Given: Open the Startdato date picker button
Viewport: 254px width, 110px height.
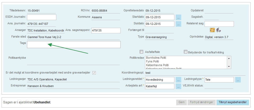Looking at the screenshot, I should pyautogui.click(x=178, y=17).
